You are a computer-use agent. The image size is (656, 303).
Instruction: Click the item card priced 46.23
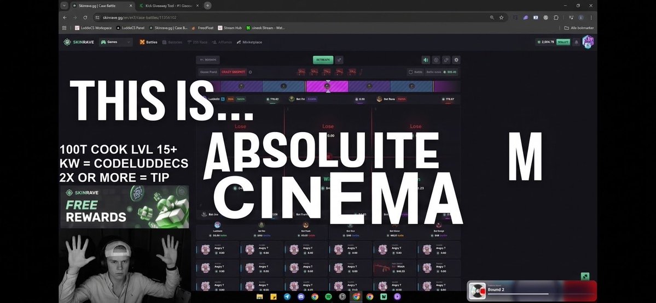tap(396, 268)
